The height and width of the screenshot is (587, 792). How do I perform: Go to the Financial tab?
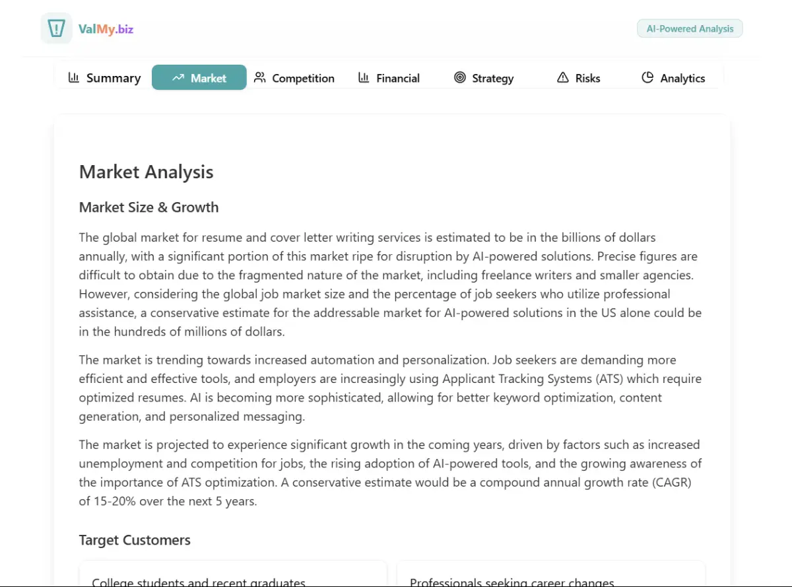pos(398,78)
